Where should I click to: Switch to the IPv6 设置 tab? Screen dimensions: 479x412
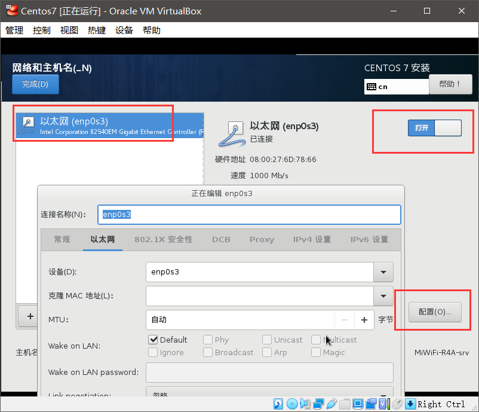pos(369,240)
